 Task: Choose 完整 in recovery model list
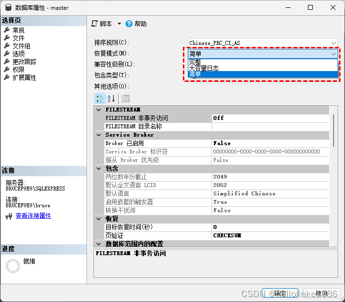263,62
